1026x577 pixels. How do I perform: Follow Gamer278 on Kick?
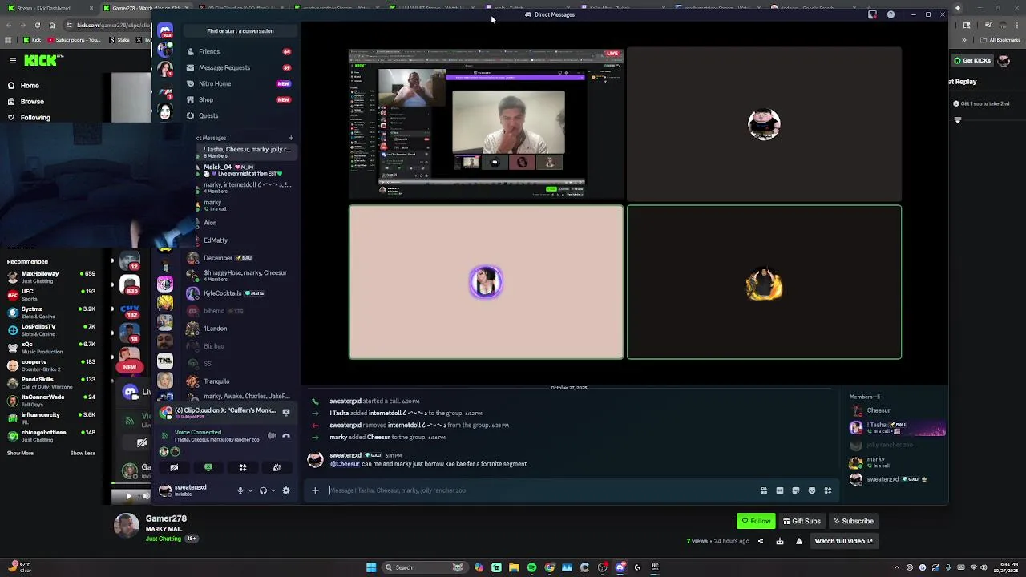click(756, 521)
